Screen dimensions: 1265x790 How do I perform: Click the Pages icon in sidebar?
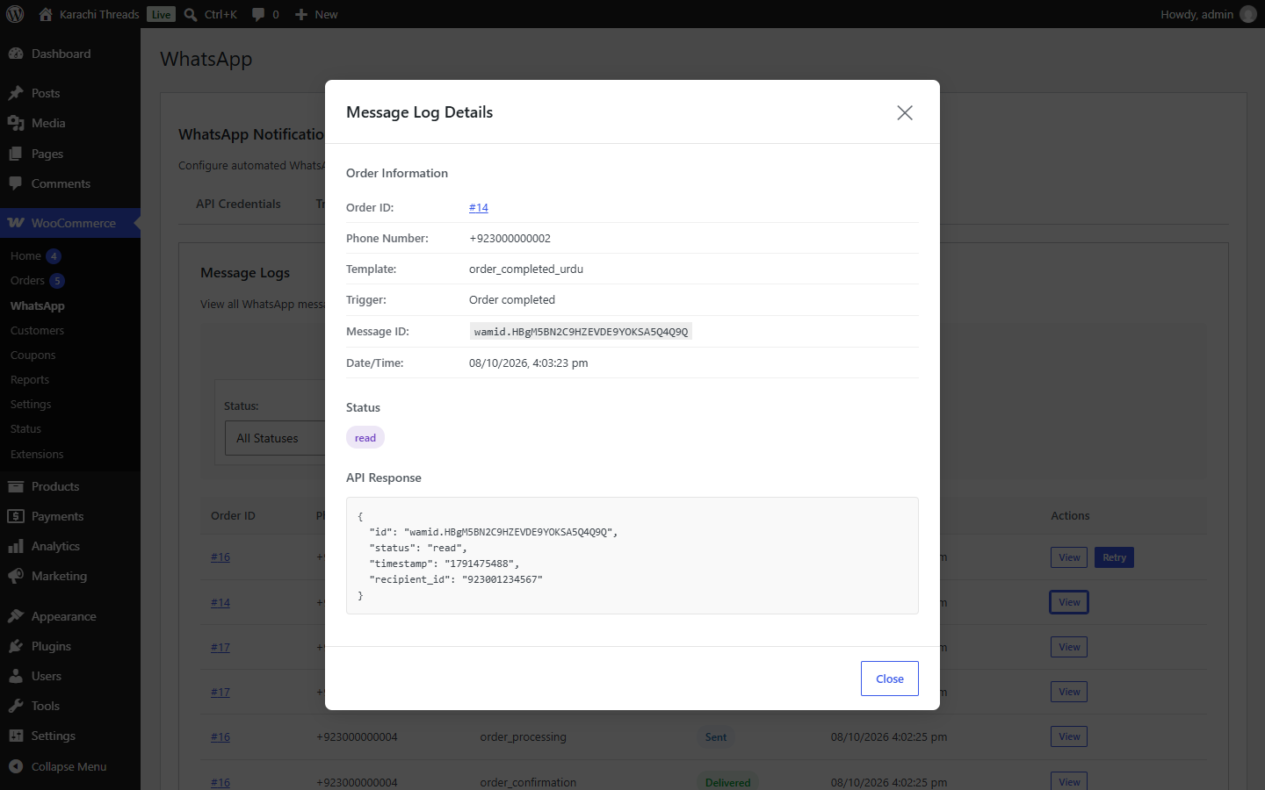[x=16, y=154]
